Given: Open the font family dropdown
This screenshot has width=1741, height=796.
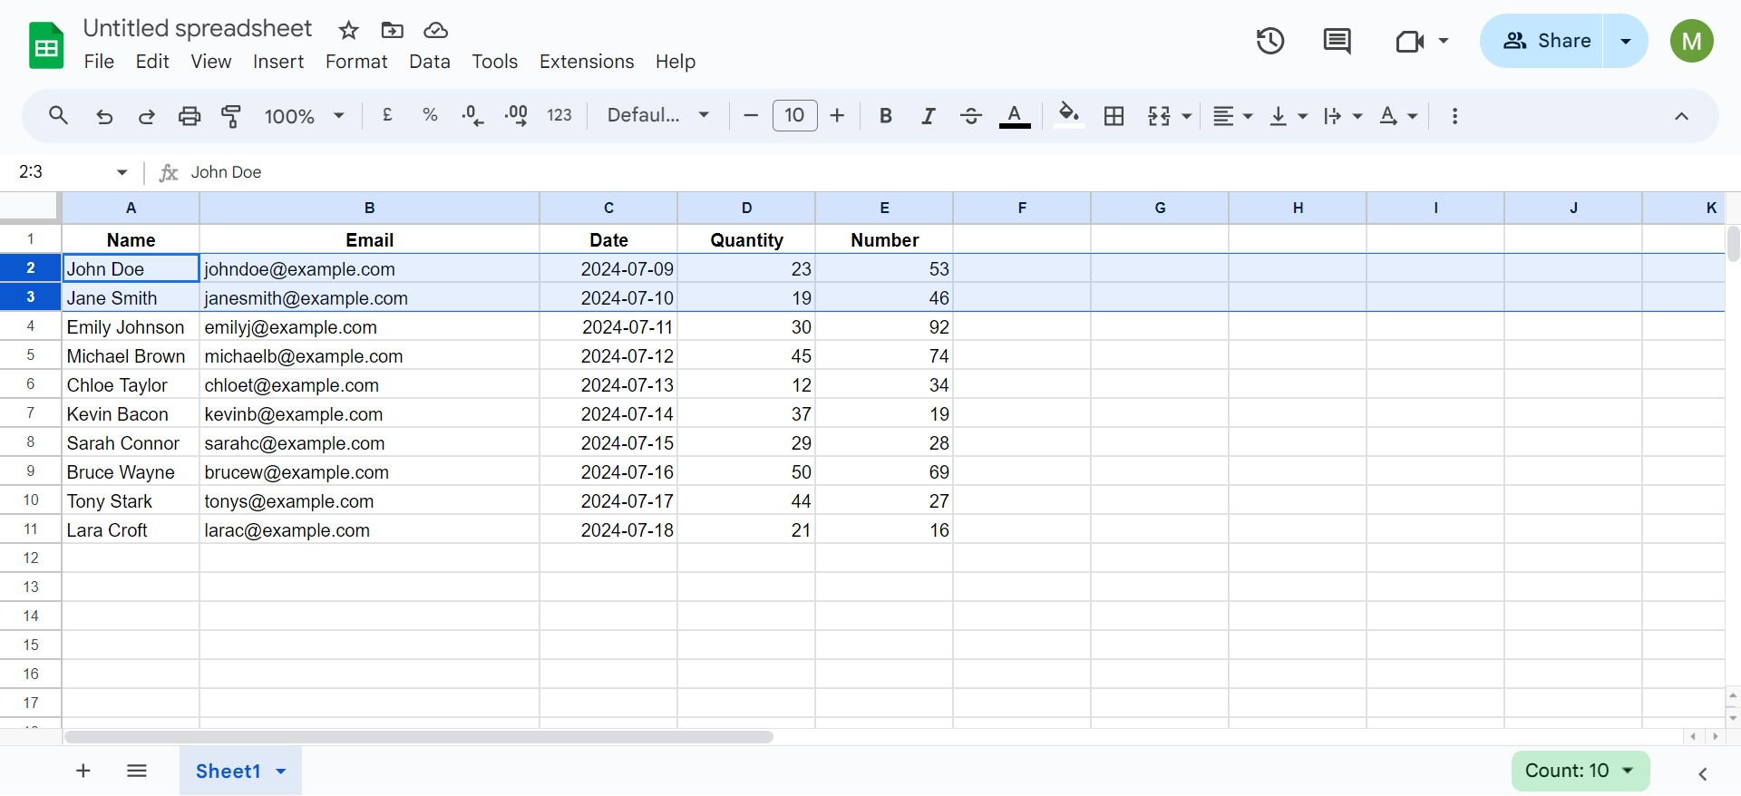Looking at the screenshot, I should click(657, 115).
